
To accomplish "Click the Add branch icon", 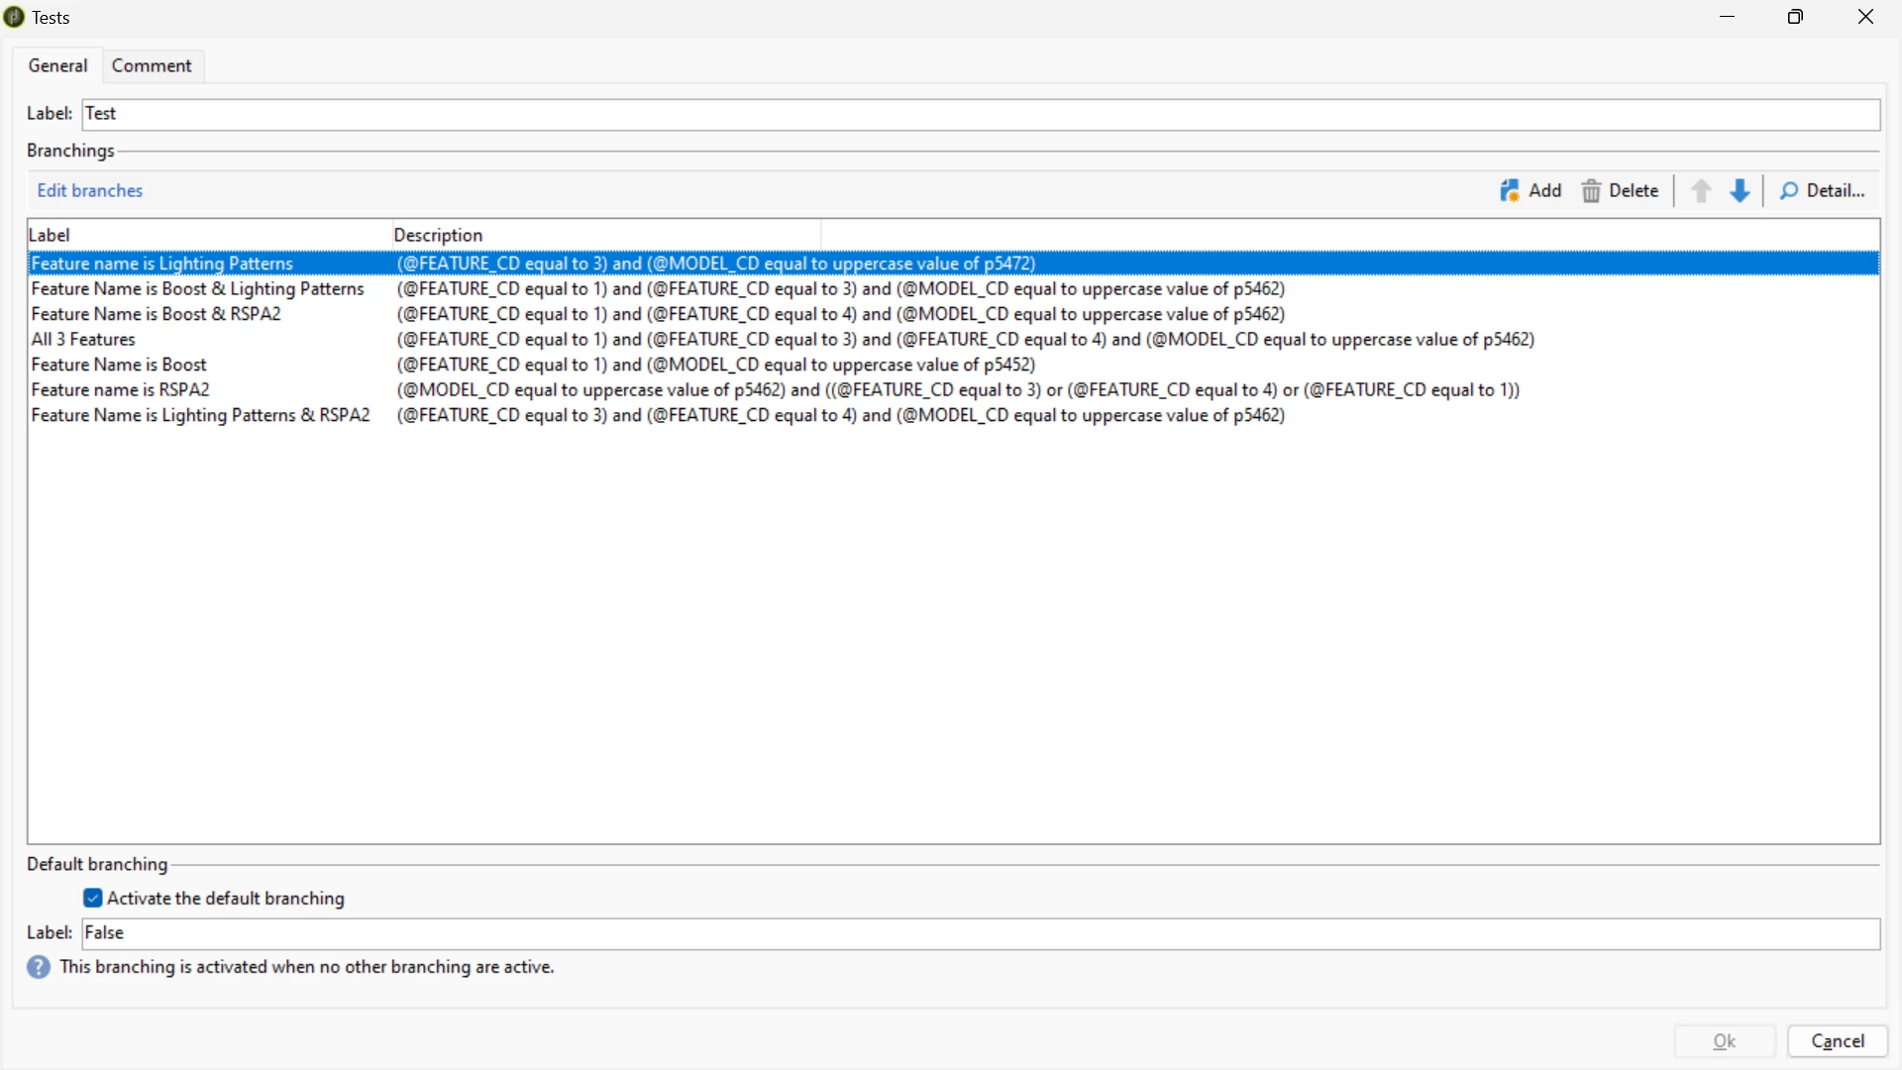I will tap(1509, 190).
